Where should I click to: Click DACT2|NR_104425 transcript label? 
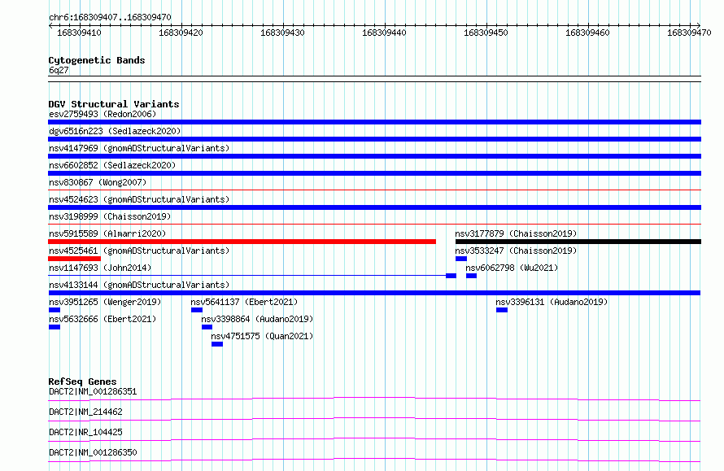[85, 432]
